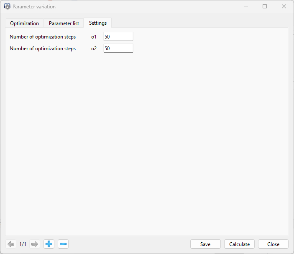Edit the o1 optimization steps field

click(118, 36)
